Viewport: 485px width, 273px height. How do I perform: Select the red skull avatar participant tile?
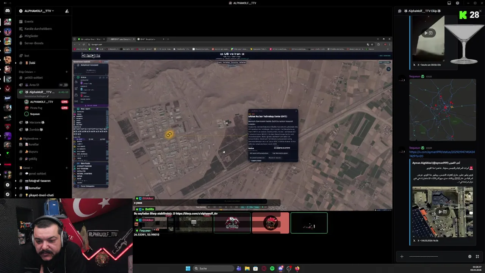click(x=271, y=223)
